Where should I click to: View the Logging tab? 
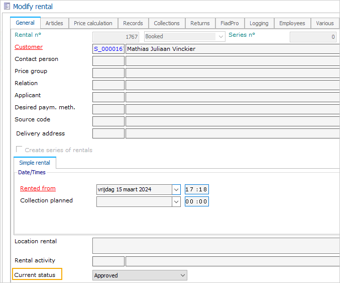click(259, 23)
